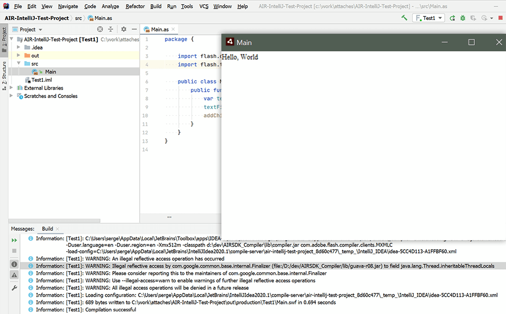Close the Main.as editor tab
This screenshot has height=314, width=506.
pos(173,30)
